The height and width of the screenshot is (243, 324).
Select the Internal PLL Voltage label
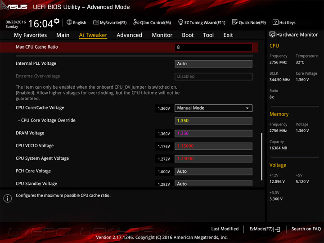pos(36,63)
